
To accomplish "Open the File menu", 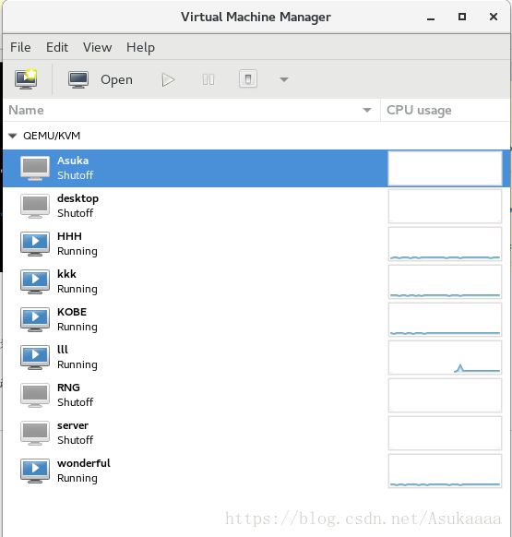I will click(20, 47).
